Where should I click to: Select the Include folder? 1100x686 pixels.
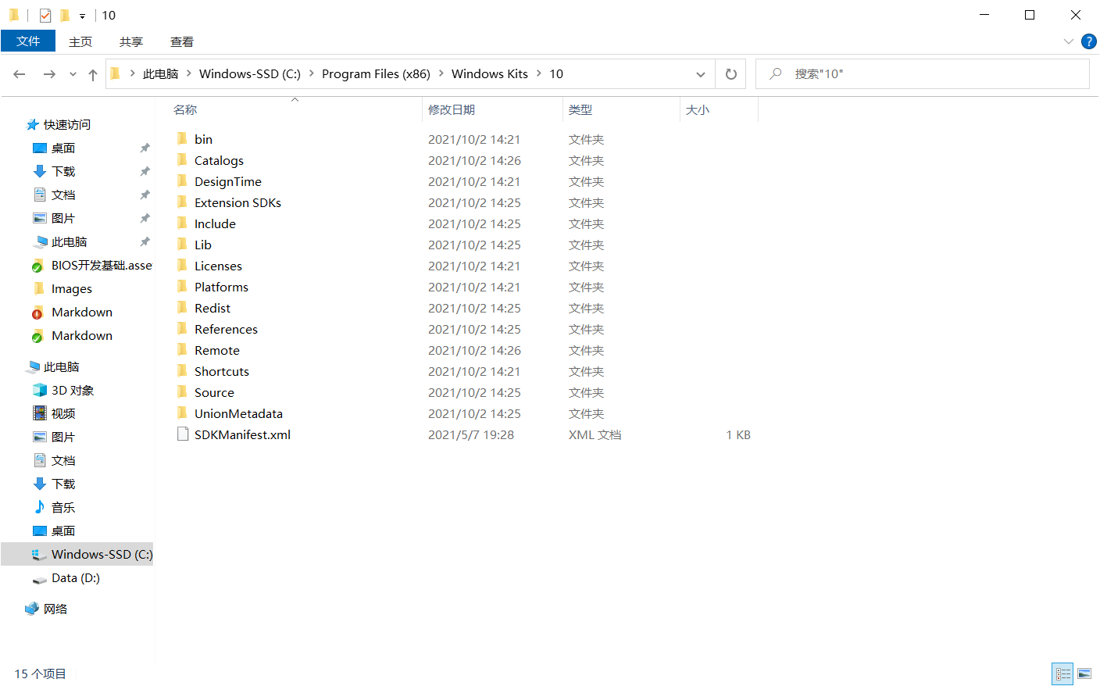coord(215,223)
